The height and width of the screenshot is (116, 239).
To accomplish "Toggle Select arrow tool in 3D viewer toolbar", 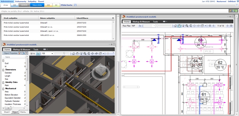I will 38,54.
